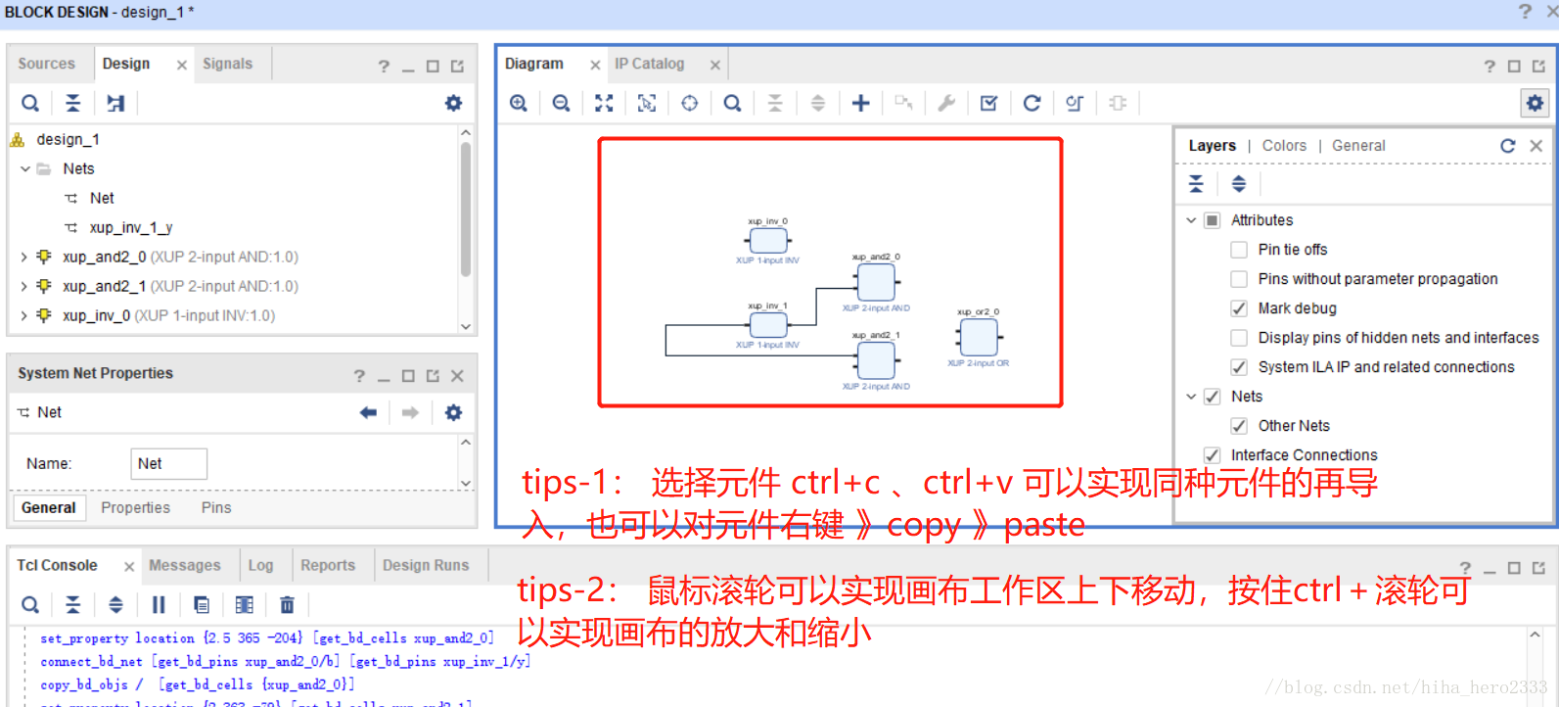Click the wrench icon in Diagram toolbar
Screen dimensions: 1559x707
coord(946,103)
